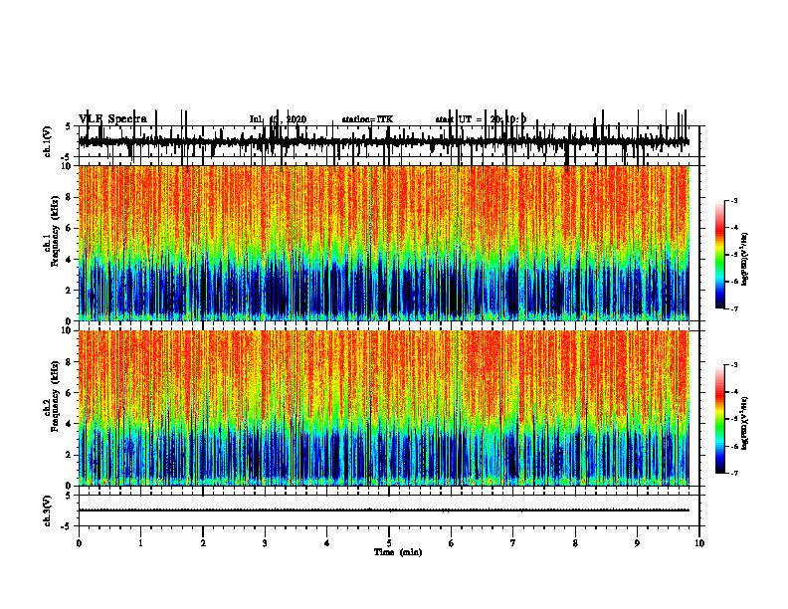Click the time axis tick label '3'
Viewport: 788px width, 609px height.
[265, 543]
